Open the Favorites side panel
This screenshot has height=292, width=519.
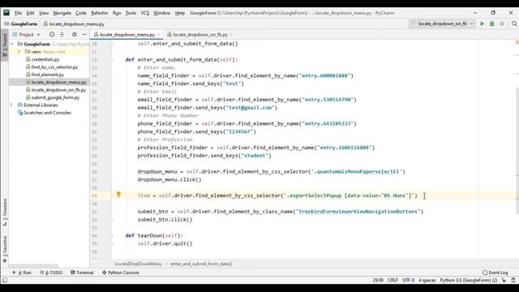tap(5, 249)
